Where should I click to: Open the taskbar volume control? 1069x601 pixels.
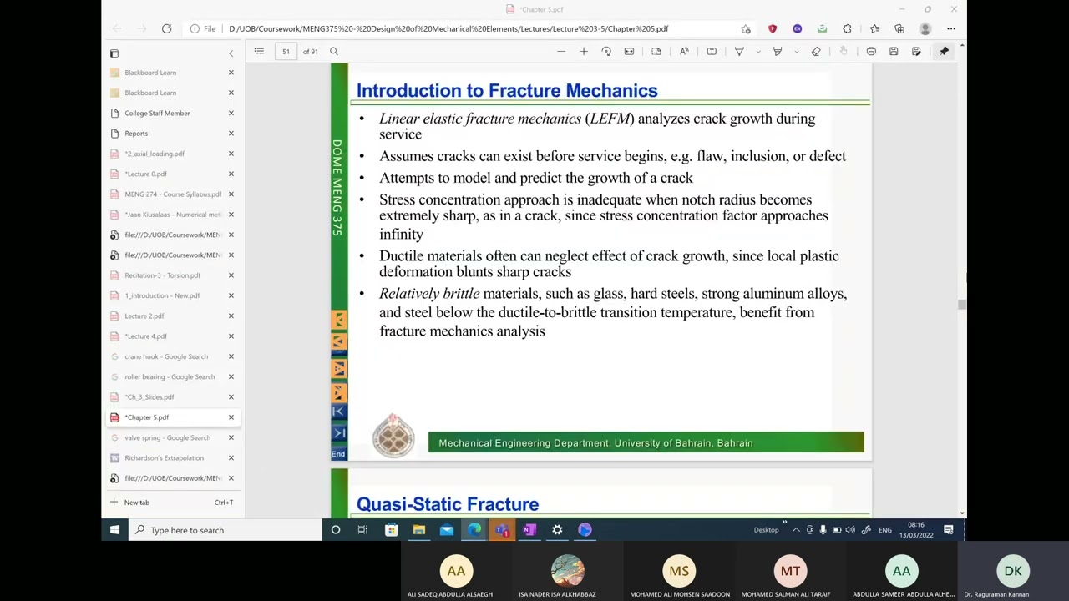click(x=850, y=530)
